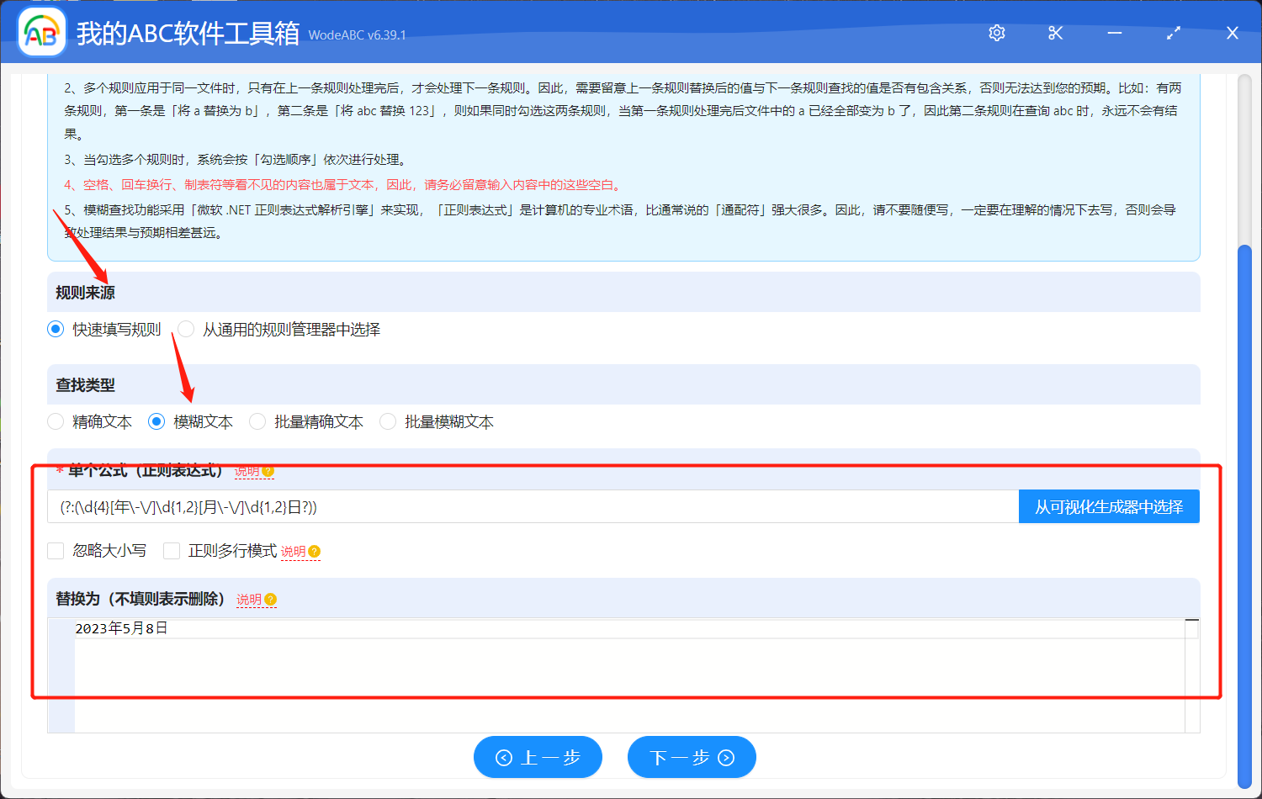Open settings via the gear icon
This screenshot has height=799, width=1262.
(996, 33)
